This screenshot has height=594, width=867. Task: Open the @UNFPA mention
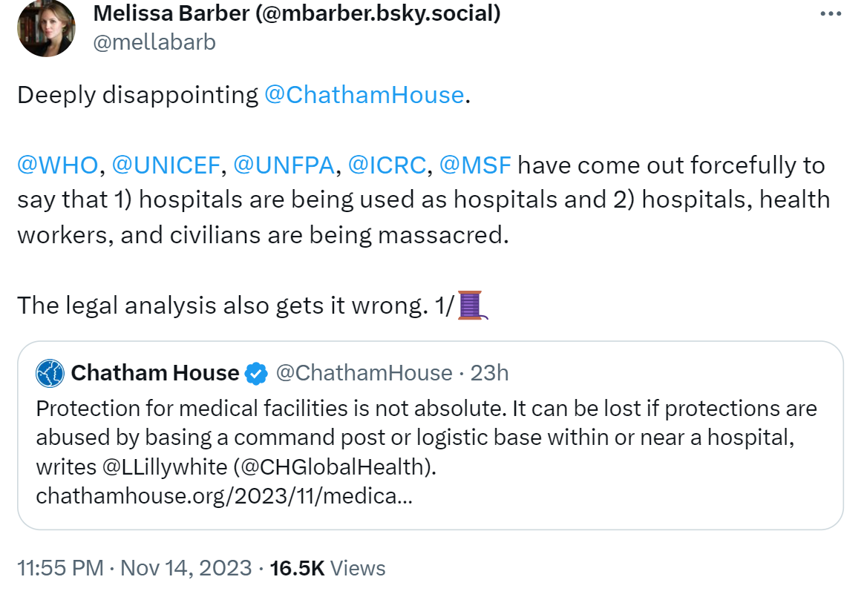284,165
